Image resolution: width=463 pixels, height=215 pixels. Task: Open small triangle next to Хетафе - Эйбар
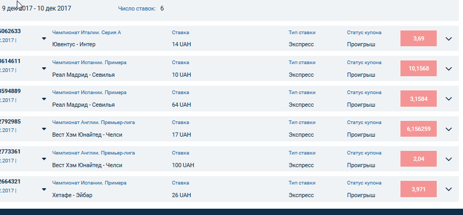tap(44, 189)
